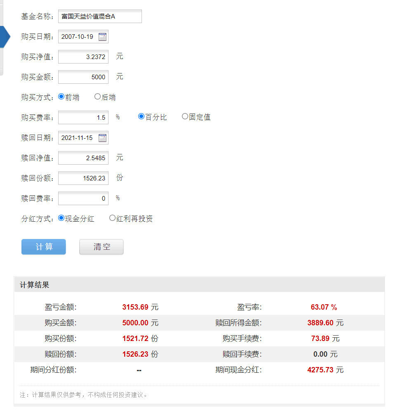
Task: Click the 计算 button
Action: 44,247
